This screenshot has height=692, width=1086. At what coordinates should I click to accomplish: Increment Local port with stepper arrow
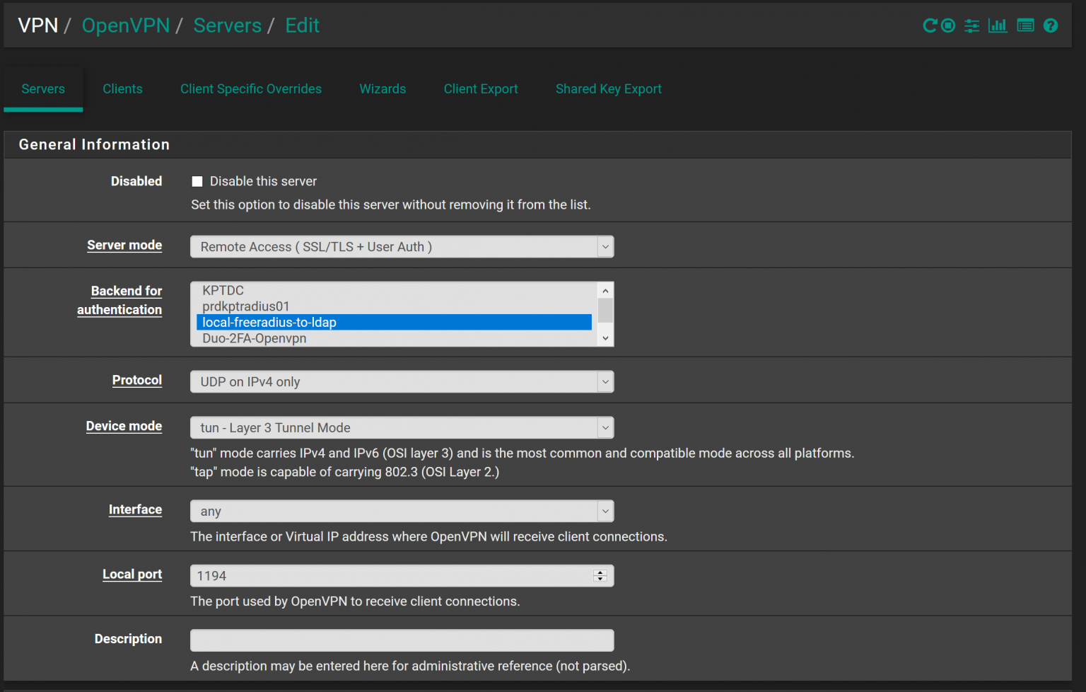(x=600, y=572)
